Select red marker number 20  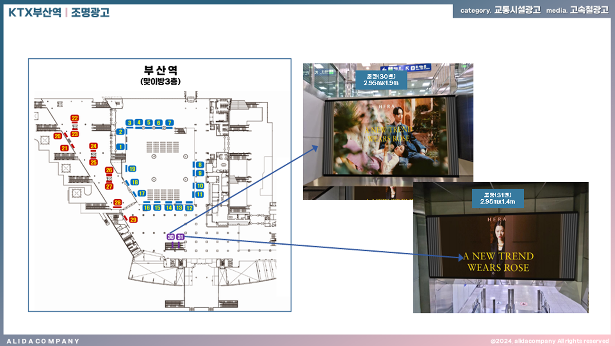(x=58, y=136)
